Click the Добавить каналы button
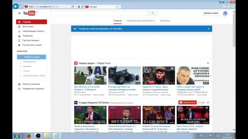The width and height of the screenshot is (248, 139). [x=31, y=57]
